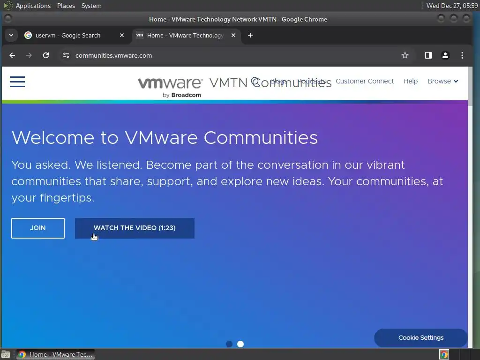This screenshot has width=480, height=360.
Task: Go back with the browser back arrow
Action: click(x=12, y=55)
